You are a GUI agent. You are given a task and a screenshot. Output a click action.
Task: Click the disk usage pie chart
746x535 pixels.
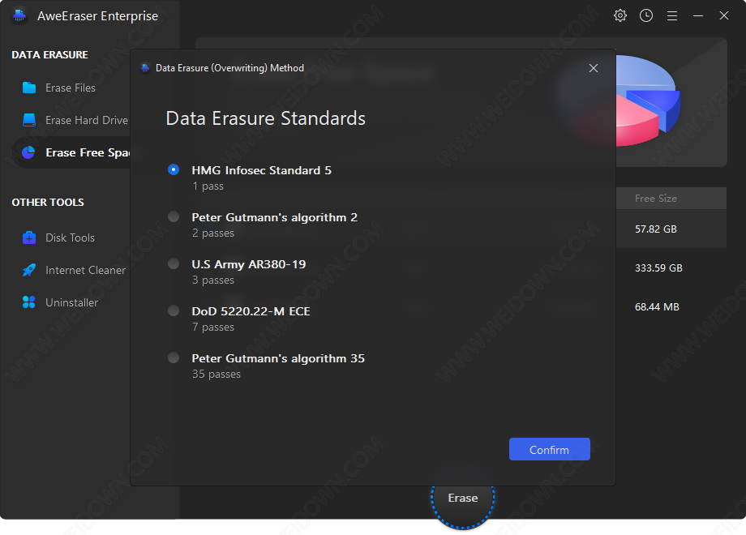[648, 101]
